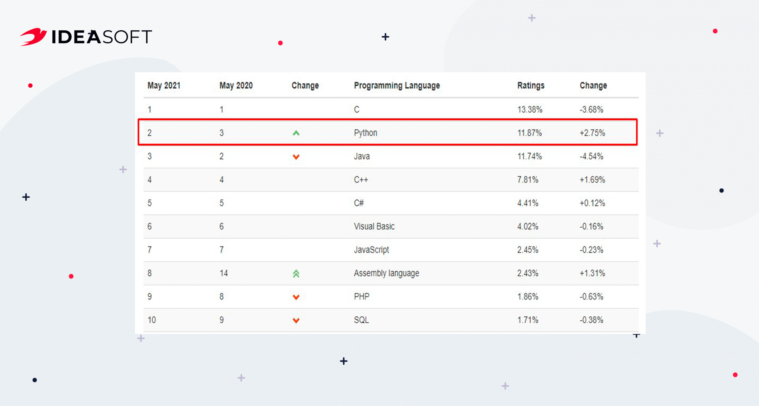This screenshot has width=759, height=406.
Task: Select the 13.38% rating value for C
Action: 530,109
